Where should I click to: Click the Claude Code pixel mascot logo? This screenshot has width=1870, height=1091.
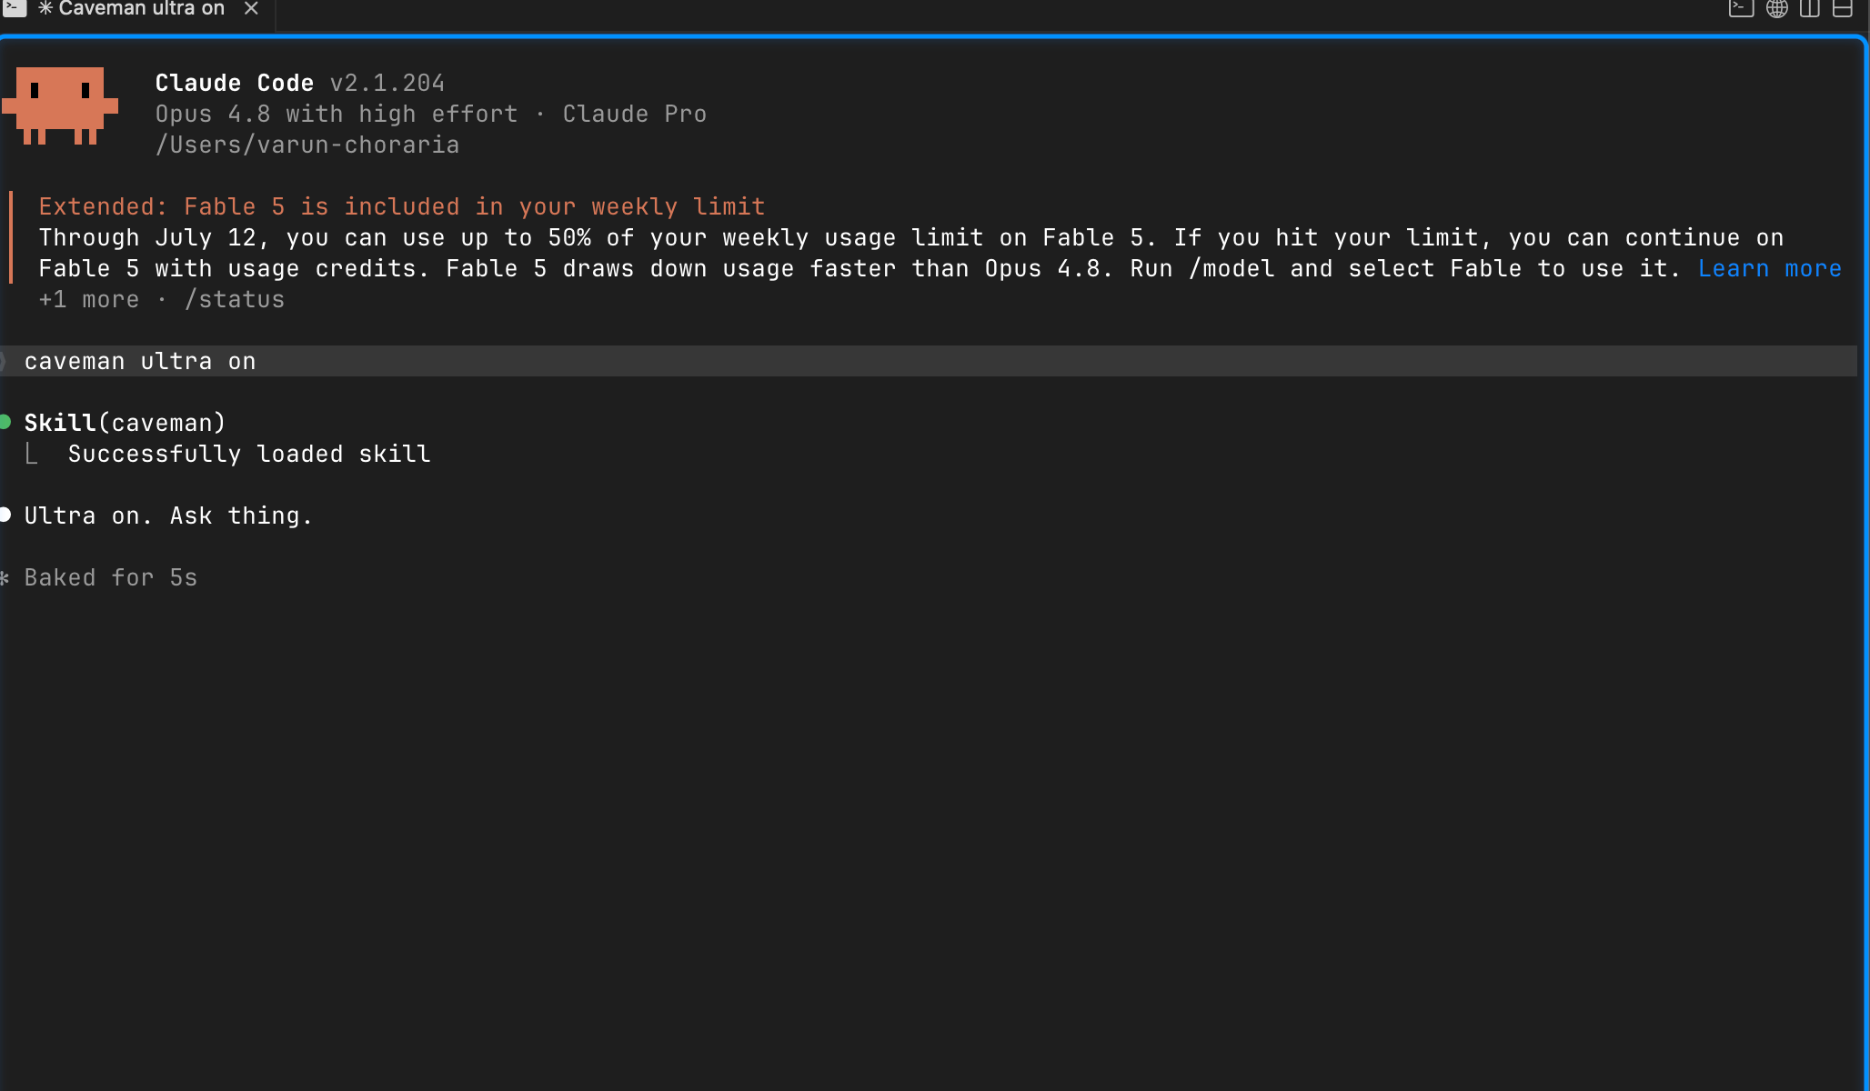coord(60,105)
